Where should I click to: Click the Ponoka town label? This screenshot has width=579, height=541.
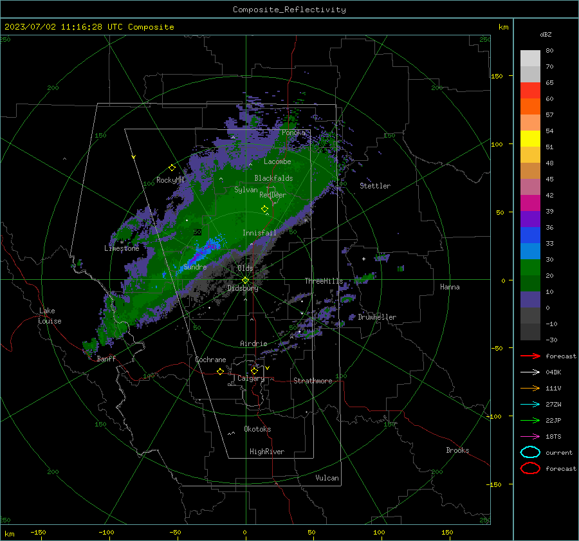coord(293,133)
